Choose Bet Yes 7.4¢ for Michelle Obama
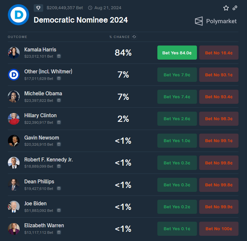 [177, 97]
